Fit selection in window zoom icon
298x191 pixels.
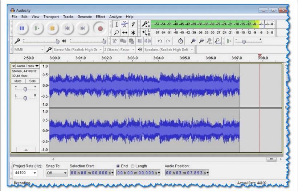coord(209,41)
